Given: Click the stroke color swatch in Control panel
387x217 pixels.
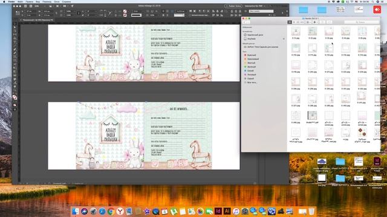Looking at the screenshot, I should (125, 15).
